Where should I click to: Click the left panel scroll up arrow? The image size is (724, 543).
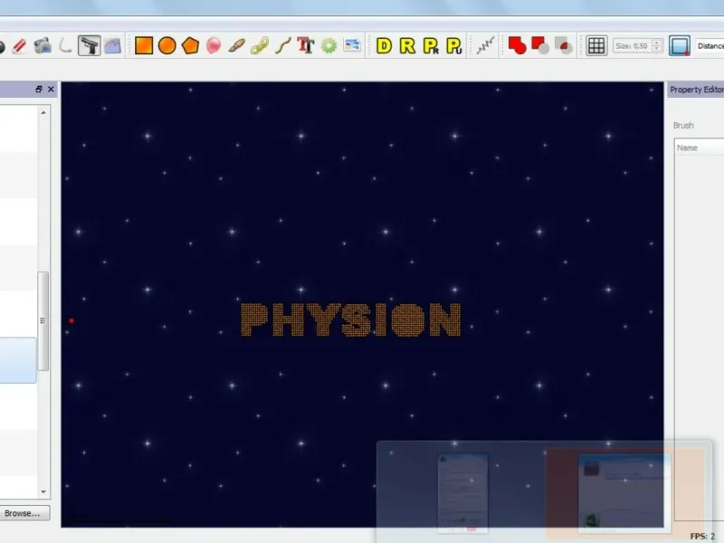coord(43,112)
